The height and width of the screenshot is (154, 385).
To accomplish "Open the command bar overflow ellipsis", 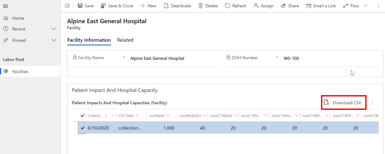I will point(378,6).
